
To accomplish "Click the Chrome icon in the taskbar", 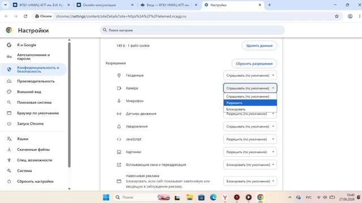I will coord(260,197).
